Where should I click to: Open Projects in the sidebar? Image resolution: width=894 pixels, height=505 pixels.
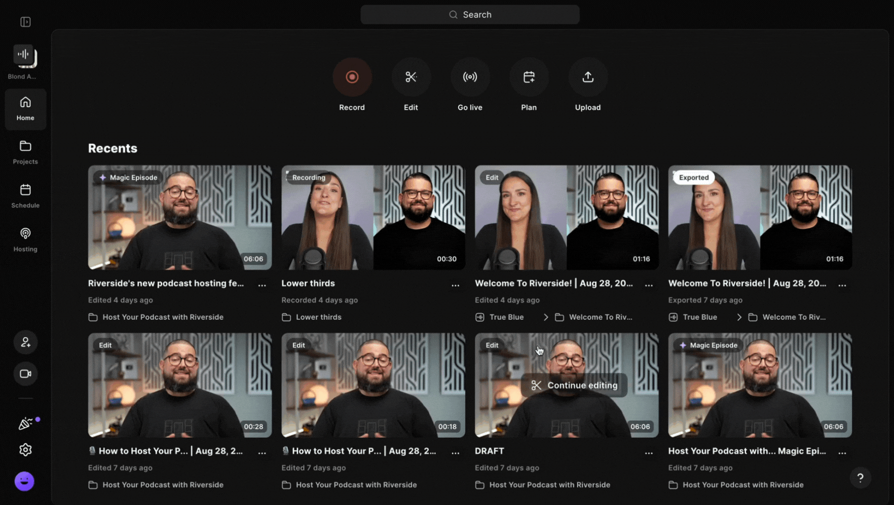coord(25,152)
